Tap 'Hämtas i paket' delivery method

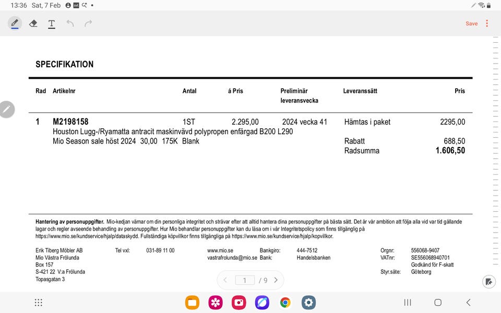click(x=367, y=122)
